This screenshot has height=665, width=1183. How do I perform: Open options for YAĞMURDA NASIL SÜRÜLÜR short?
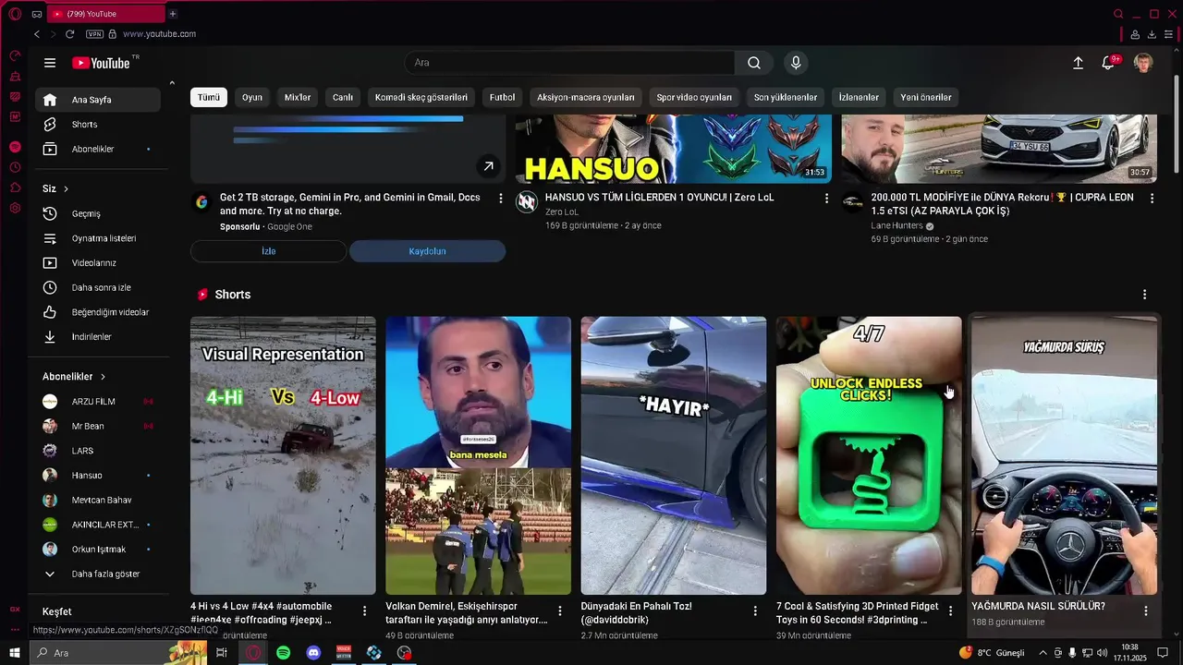point(1145,611)
